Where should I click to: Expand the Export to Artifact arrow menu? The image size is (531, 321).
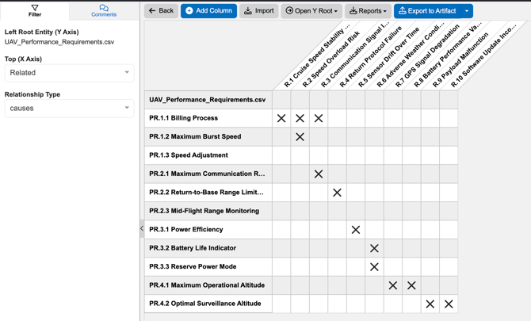click(x=467, y=11)
